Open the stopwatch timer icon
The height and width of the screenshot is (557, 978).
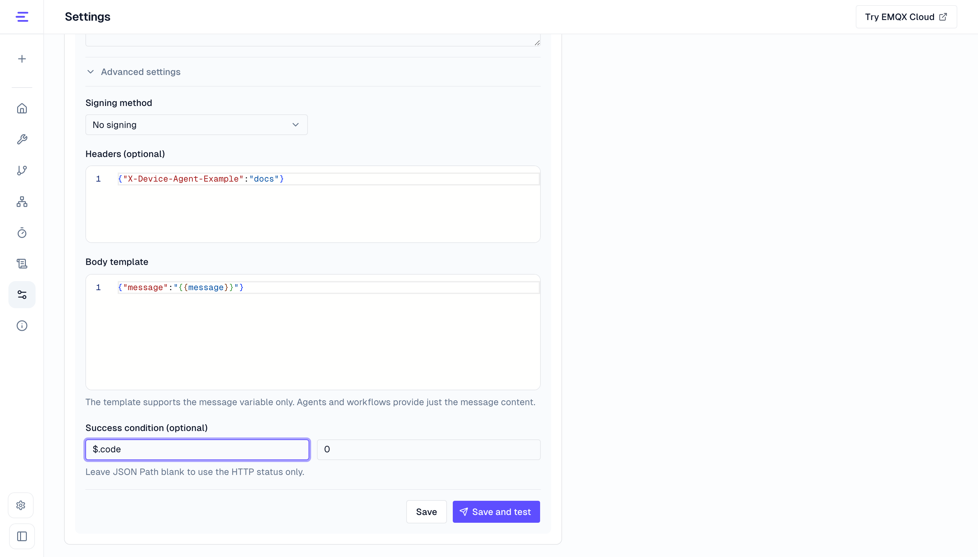click(22, 233)
